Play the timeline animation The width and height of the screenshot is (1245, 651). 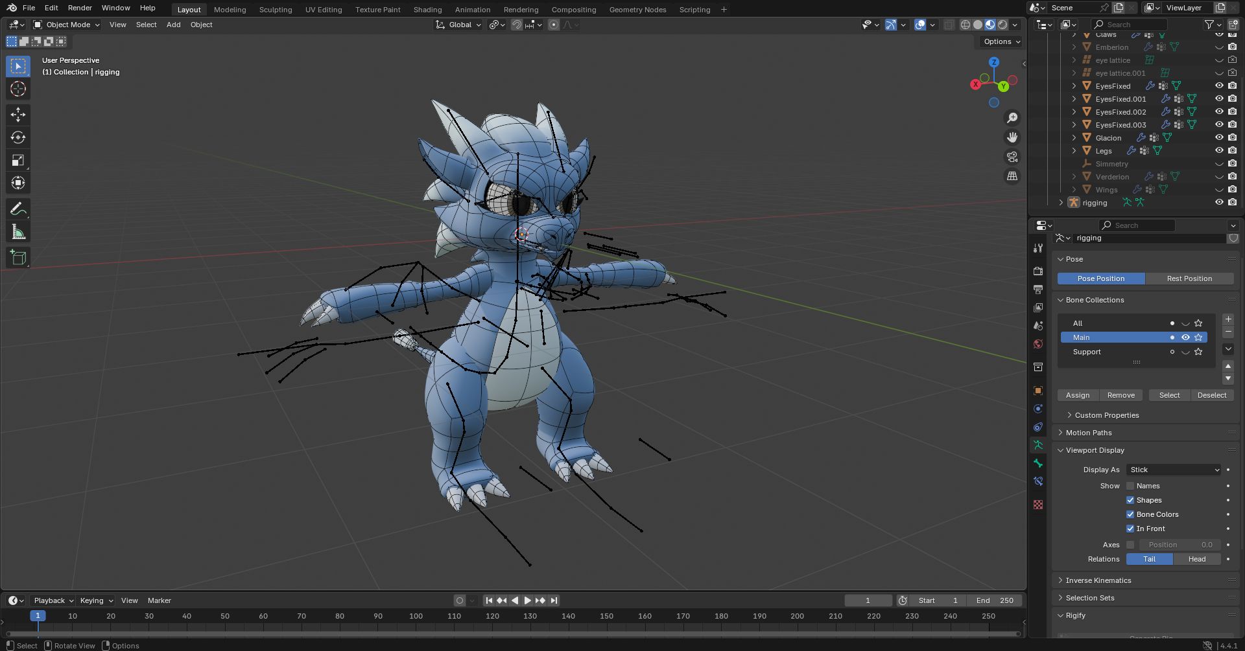527,600
